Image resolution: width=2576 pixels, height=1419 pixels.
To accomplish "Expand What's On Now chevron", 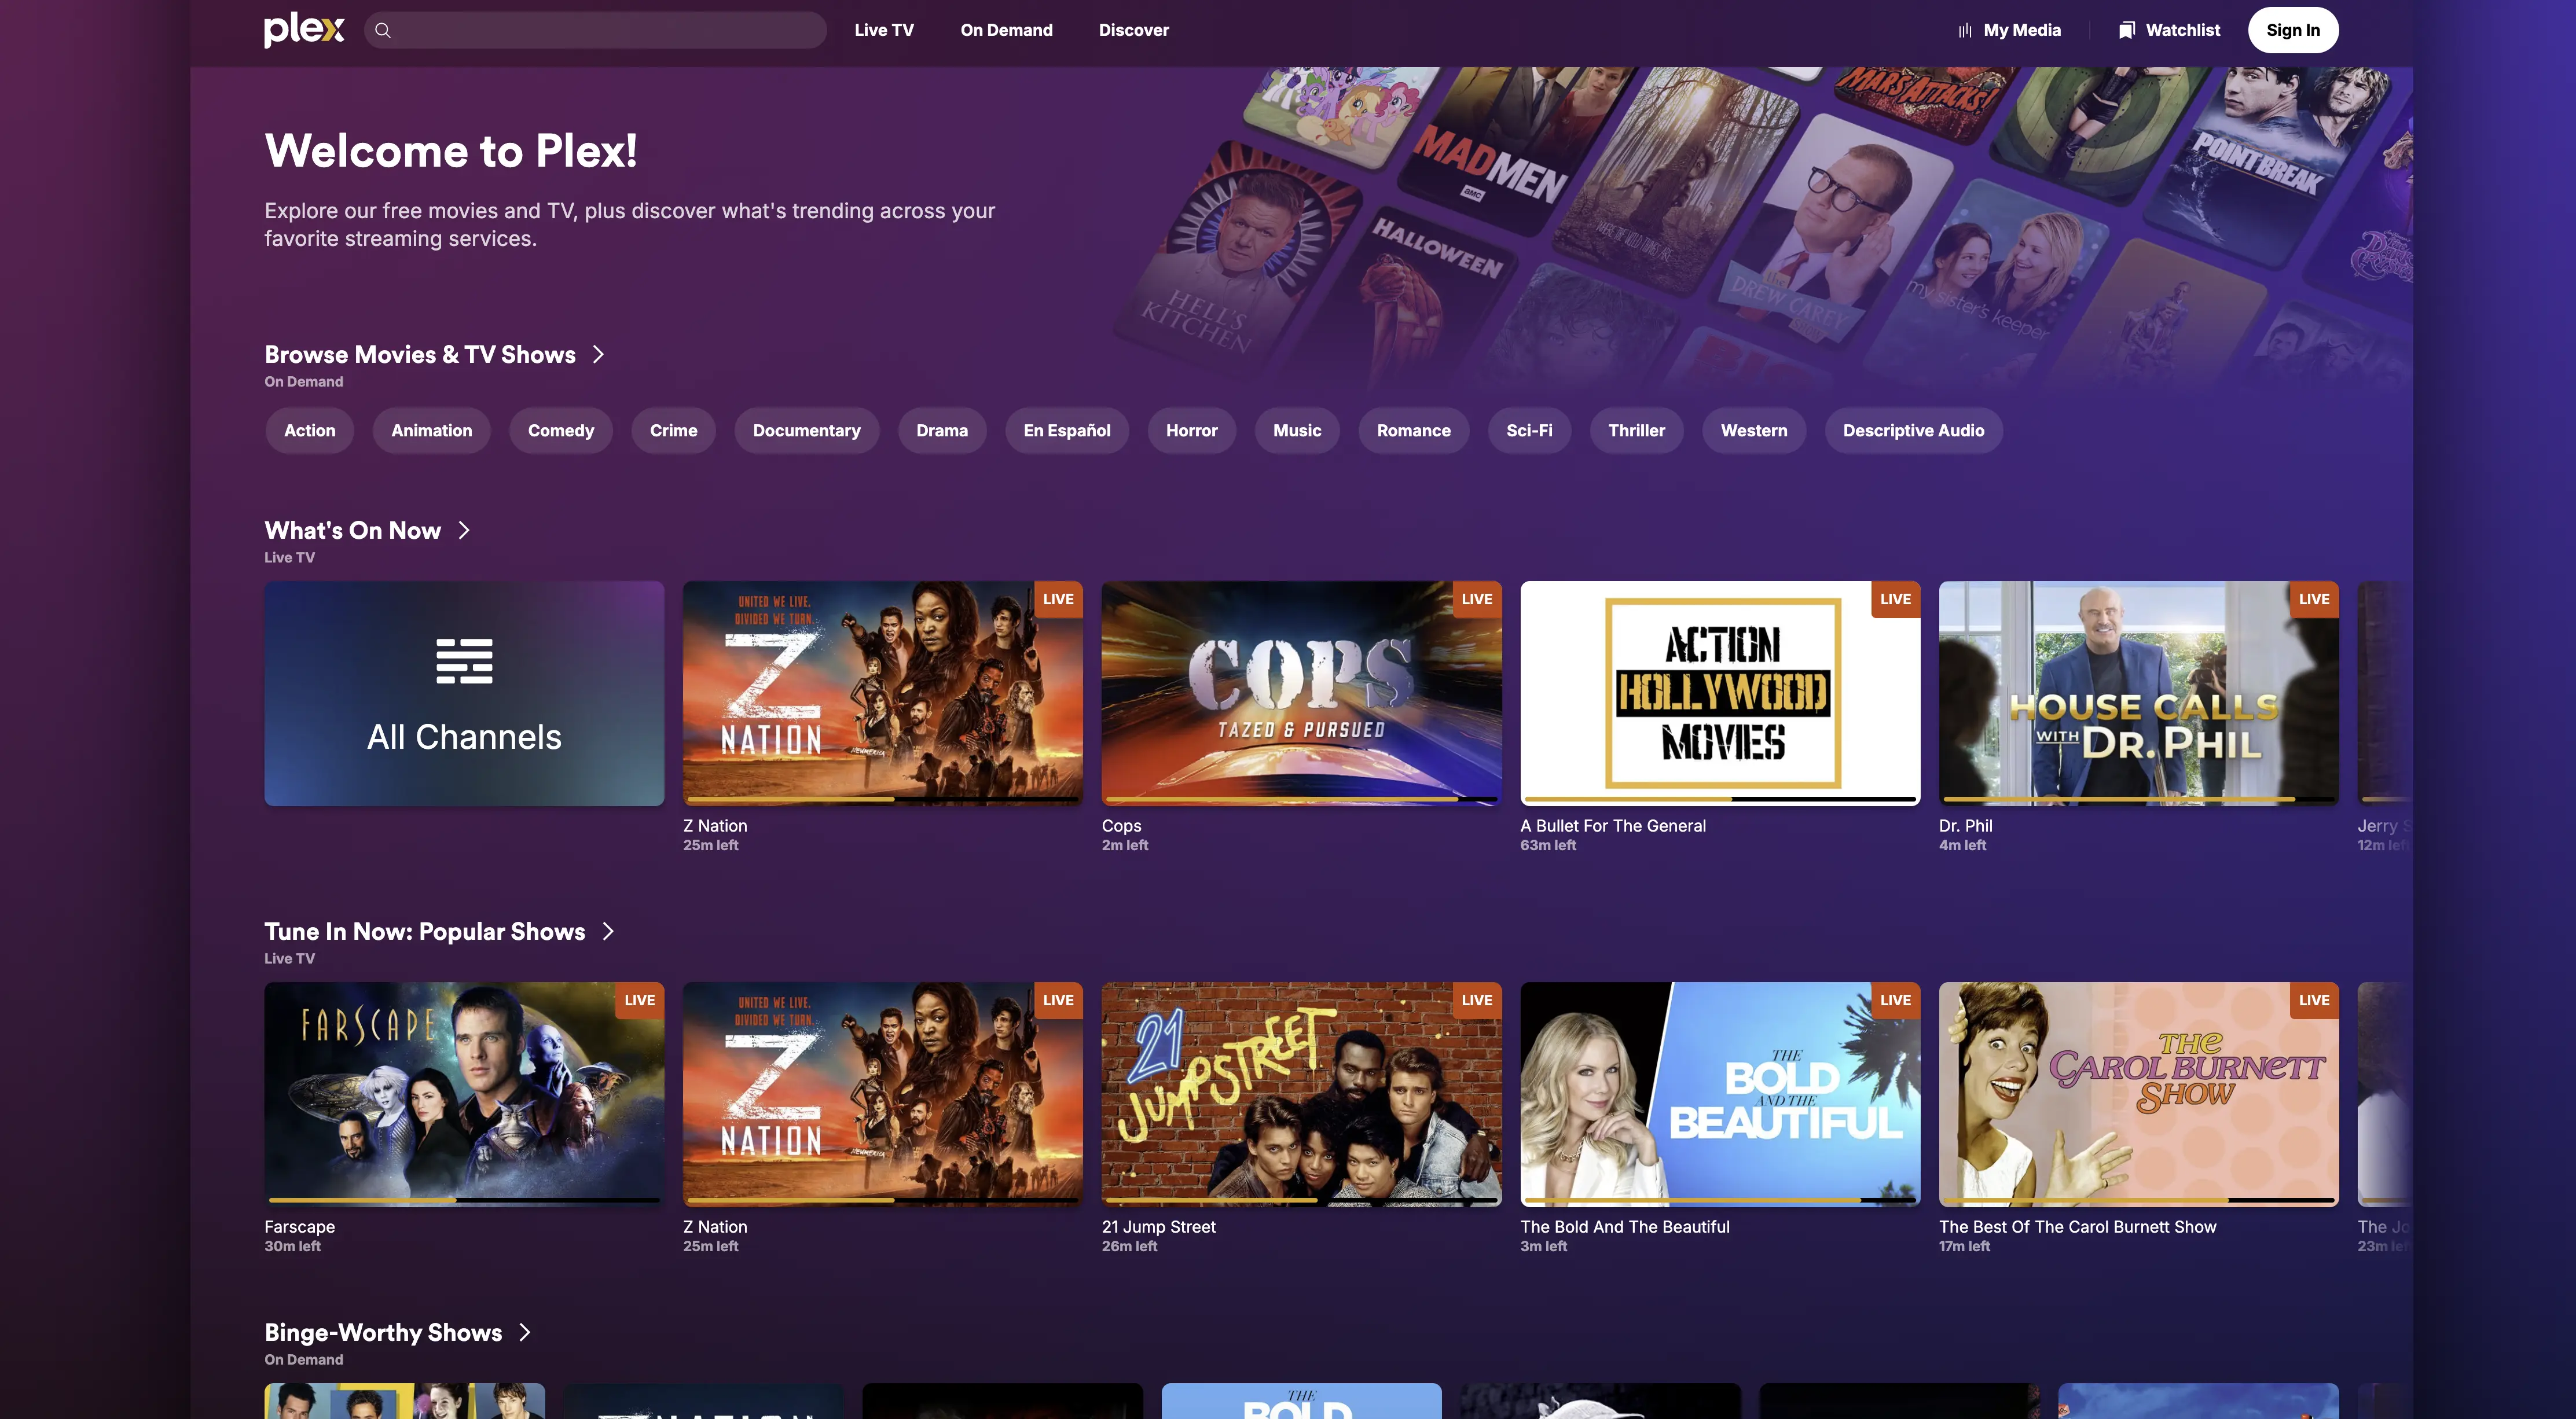I will (464, 530).
